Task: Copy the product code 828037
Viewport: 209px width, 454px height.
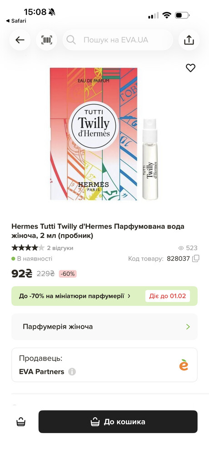Action: (x=196, y=259)
